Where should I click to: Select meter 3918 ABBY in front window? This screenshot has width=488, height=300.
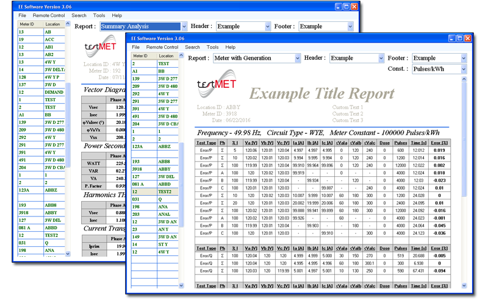(x=155, y=169)
